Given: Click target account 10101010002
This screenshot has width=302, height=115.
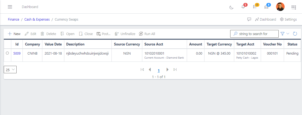Looking at the screenshot, I should point(246,53).
